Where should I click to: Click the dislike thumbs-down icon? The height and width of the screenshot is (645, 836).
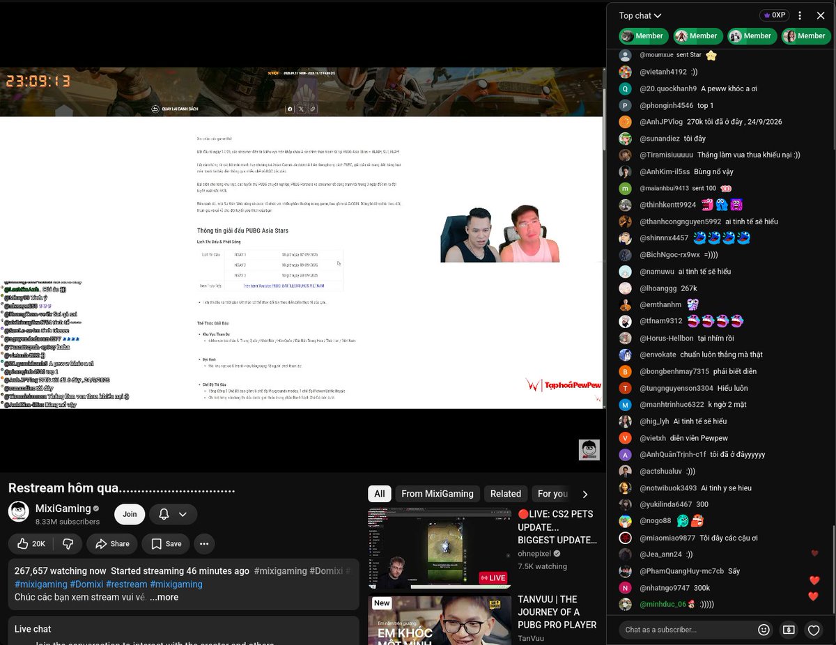68,544
